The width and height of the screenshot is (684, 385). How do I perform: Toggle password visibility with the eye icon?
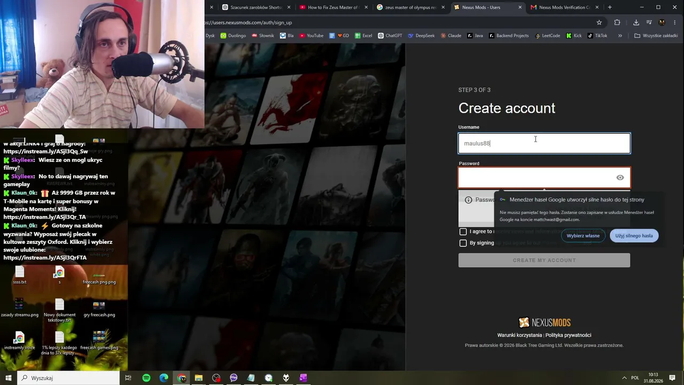[x=620, y=178]
